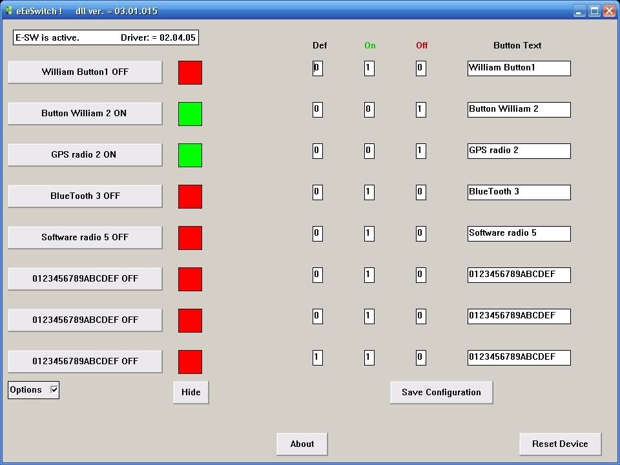The image size is (620, 465).
Task: Click green status square beside GPS radio 2
Action: coord(190,155)
